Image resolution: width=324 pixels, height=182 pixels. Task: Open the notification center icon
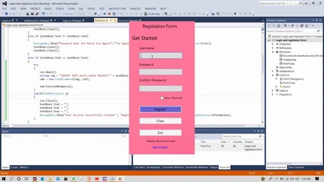tap(317, 178)
